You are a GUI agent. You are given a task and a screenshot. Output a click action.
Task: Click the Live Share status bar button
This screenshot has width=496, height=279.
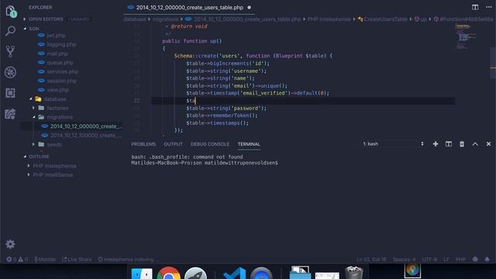pyautogui.click(x=77, y=260)
